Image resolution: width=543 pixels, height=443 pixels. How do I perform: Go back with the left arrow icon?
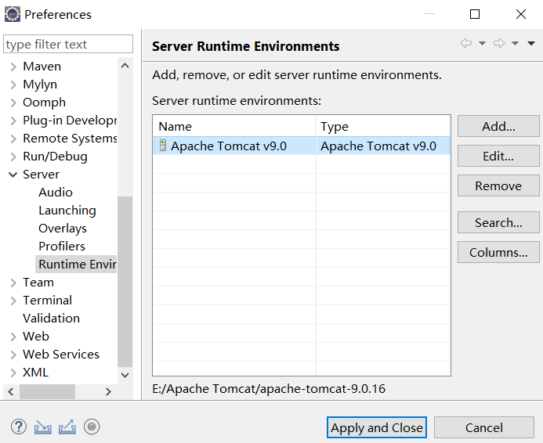pos(466,43)
